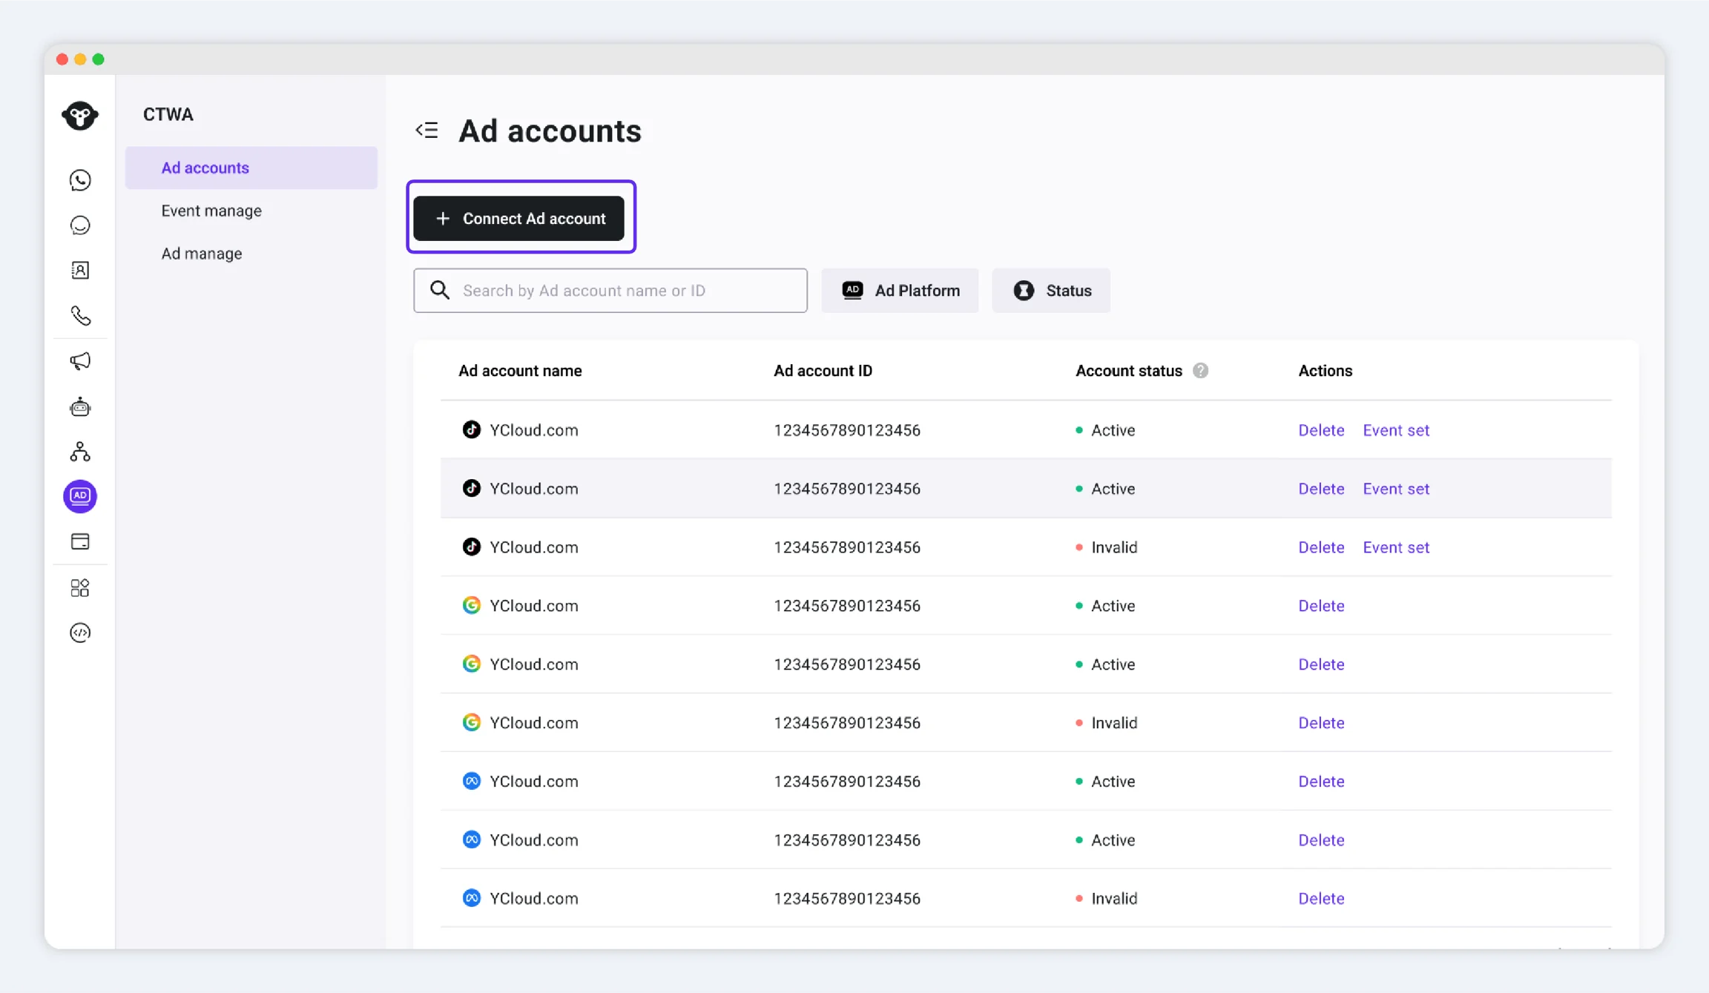
Task: Click the Actions column header
Action: click(x=1325, y=371)
